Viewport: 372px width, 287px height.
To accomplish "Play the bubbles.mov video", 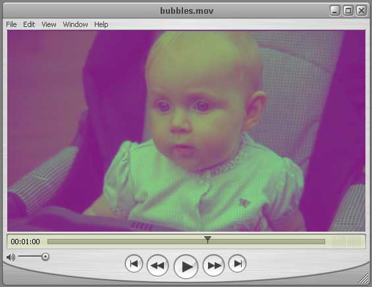I will (x=186, y=267).
